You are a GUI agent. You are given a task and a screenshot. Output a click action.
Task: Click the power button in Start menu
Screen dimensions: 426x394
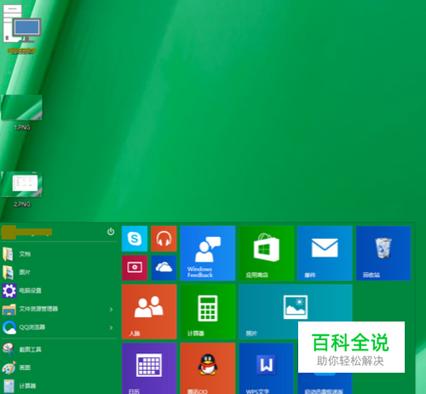coord(111,232)
